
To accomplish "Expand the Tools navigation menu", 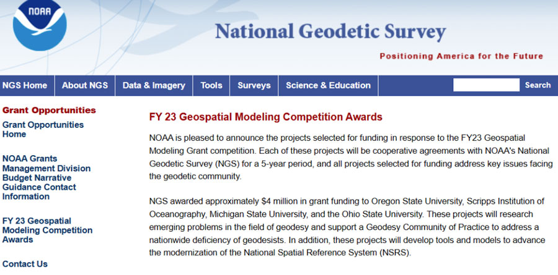I will (211, 85).
